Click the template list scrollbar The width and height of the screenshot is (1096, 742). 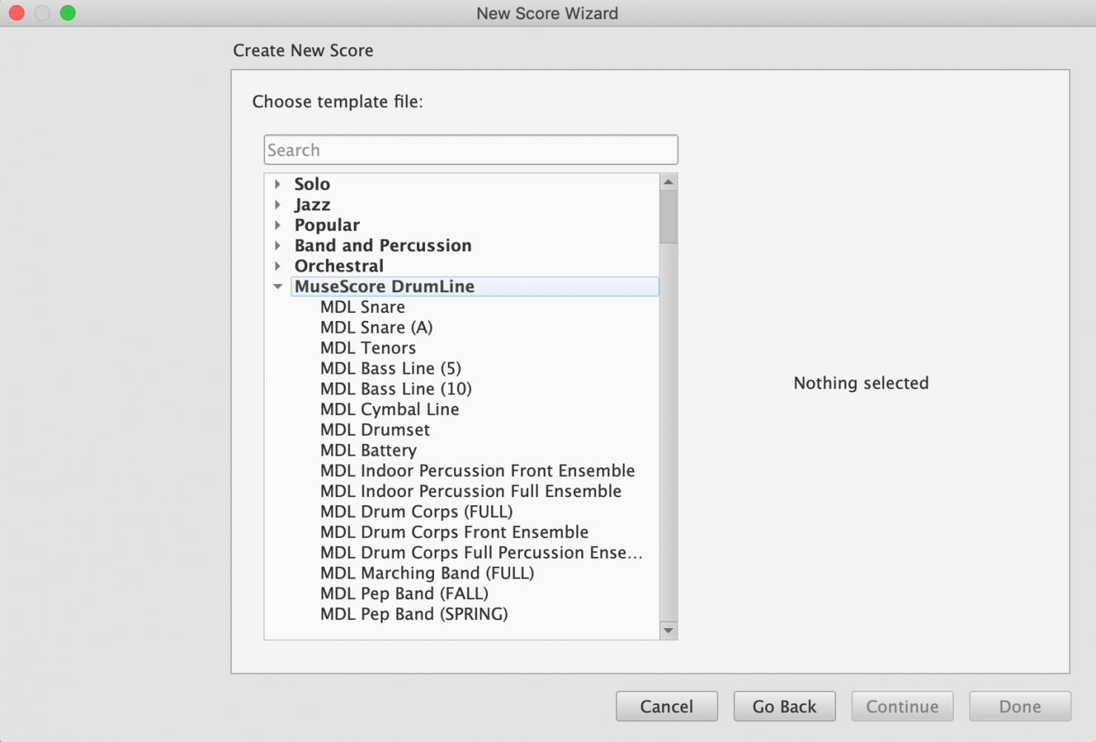click(x=669, y=216)
